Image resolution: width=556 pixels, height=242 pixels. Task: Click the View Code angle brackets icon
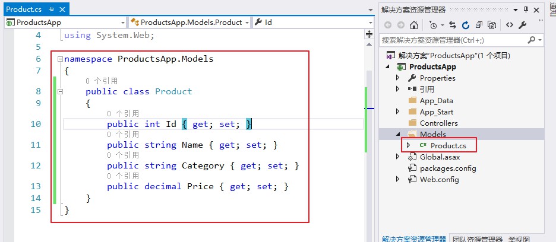click(509, 25)
